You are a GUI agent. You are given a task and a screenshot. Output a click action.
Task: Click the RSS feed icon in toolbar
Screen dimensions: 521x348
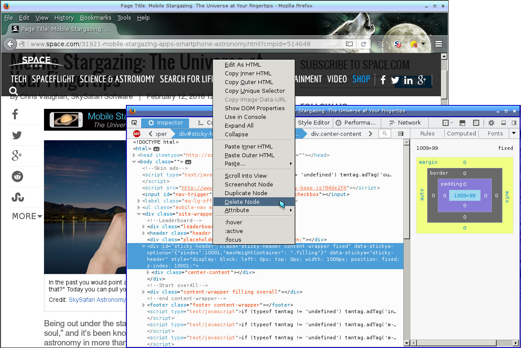(x=380, y=44)
